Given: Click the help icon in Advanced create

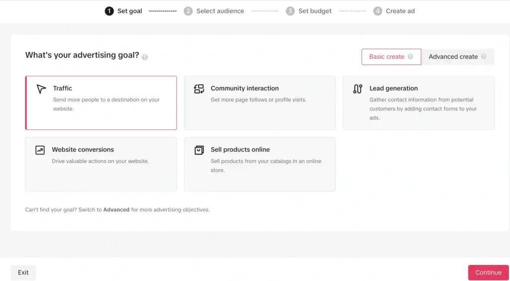Looking at the screenshot, I should pos(484,57).
